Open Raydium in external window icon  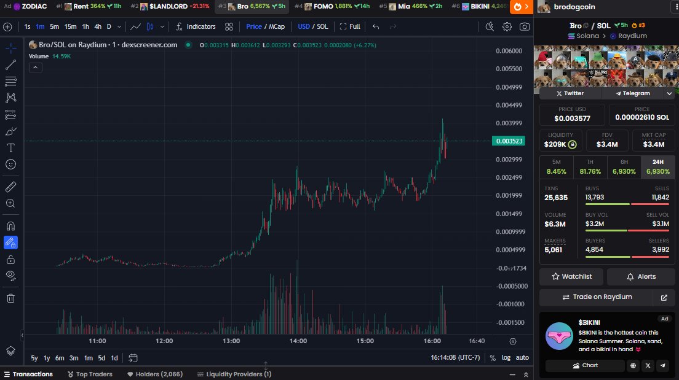pos(664,297)
